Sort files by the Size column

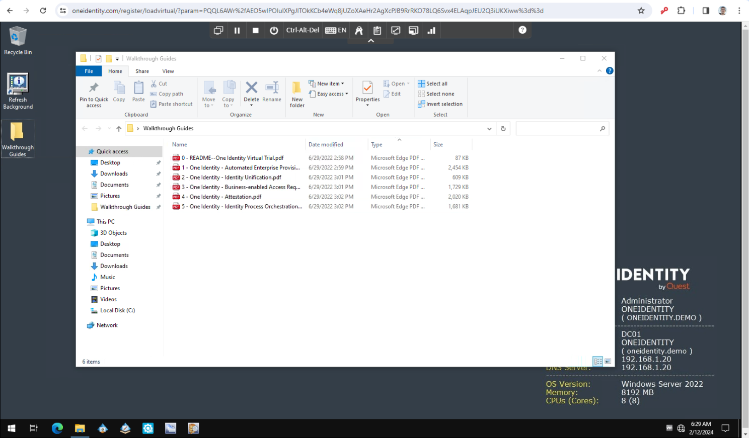pyautogui.click(x=450, y=145)
